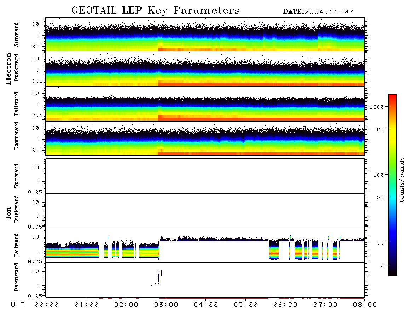
Task: Click the '0.05' tick of Ion Dawnward panel
Action: tap(35, 296)
